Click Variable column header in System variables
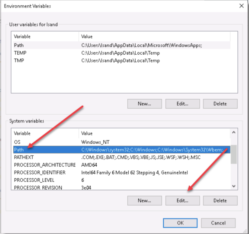Viewport: 249px width, 234px height. 46,133
